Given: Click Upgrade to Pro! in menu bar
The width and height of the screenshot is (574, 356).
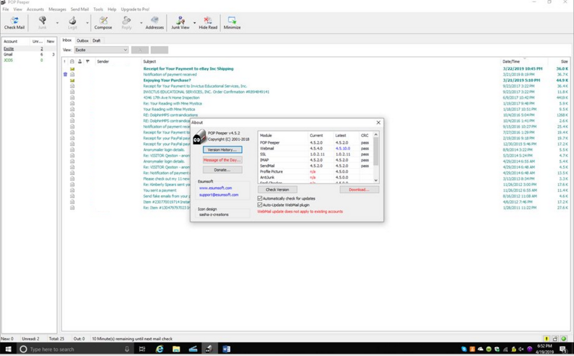Looking at the screenshot, I should pyautogui.click(x=135, y=9).
